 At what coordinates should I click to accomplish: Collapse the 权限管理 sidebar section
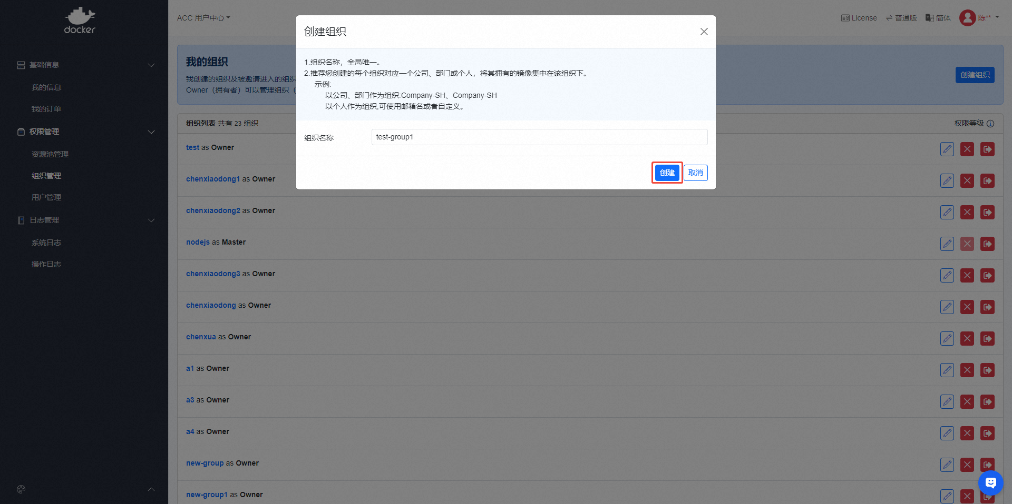pyautogui.click(x=151, y=132)
